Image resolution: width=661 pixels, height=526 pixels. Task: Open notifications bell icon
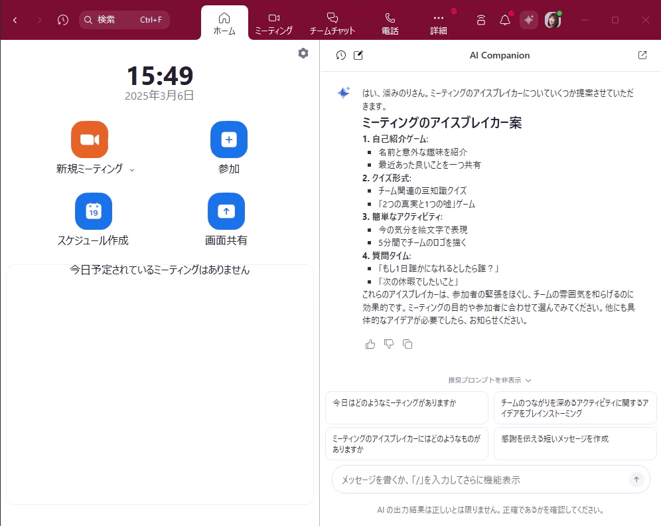coord(505,20)
